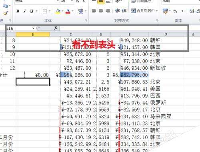Open the 字体 font group dialog launcher
This screenshot has height=152, width=200.
(86, 20)
